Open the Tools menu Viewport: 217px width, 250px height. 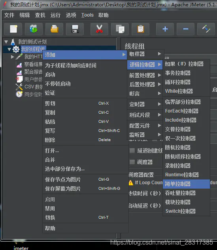coord(87,15)
